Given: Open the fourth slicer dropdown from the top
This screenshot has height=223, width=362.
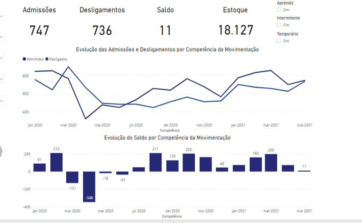Looking at the screenshot, I should 2,79.
